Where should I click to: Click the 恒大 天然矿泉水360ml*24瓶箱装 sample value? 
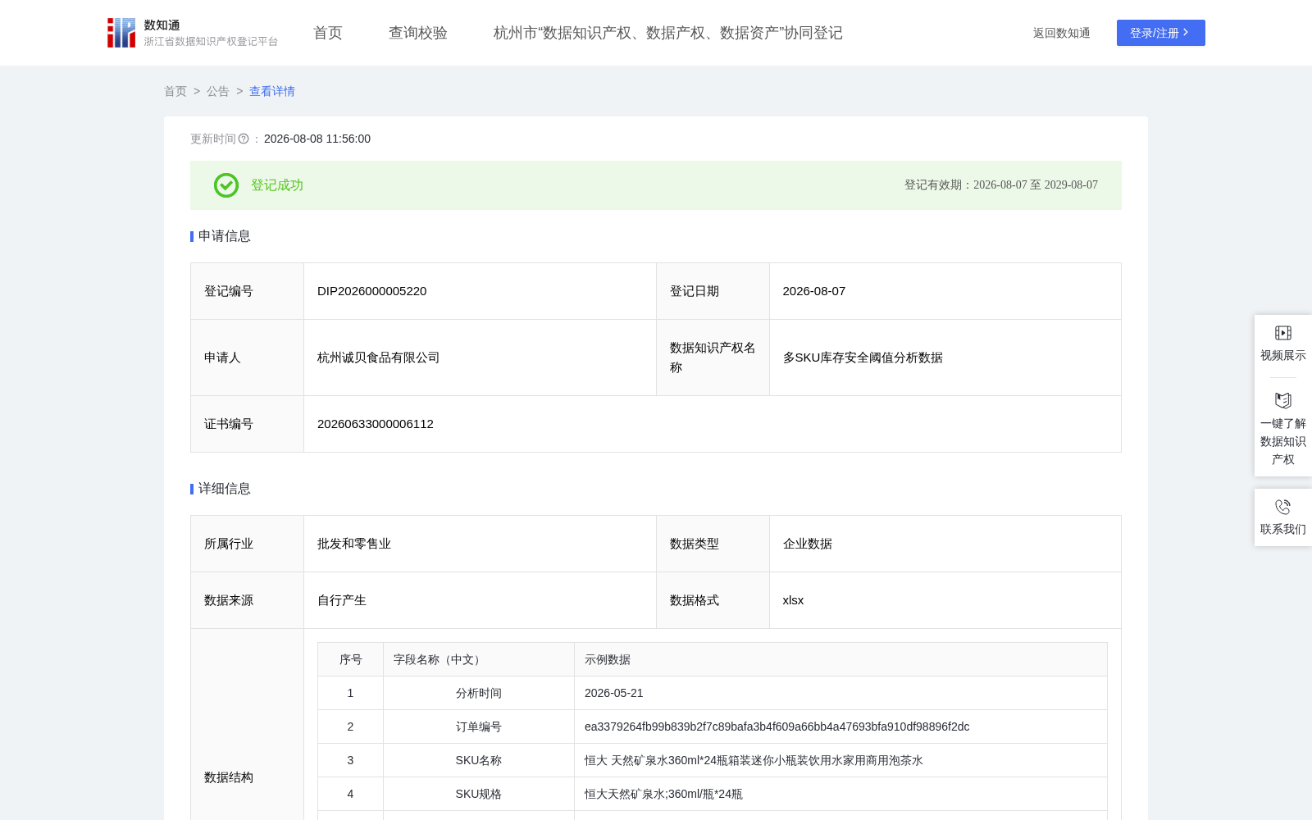tap(754, 760)
